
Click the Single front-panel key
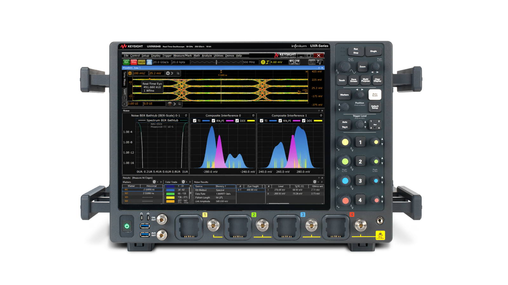[x=373, y=51]
